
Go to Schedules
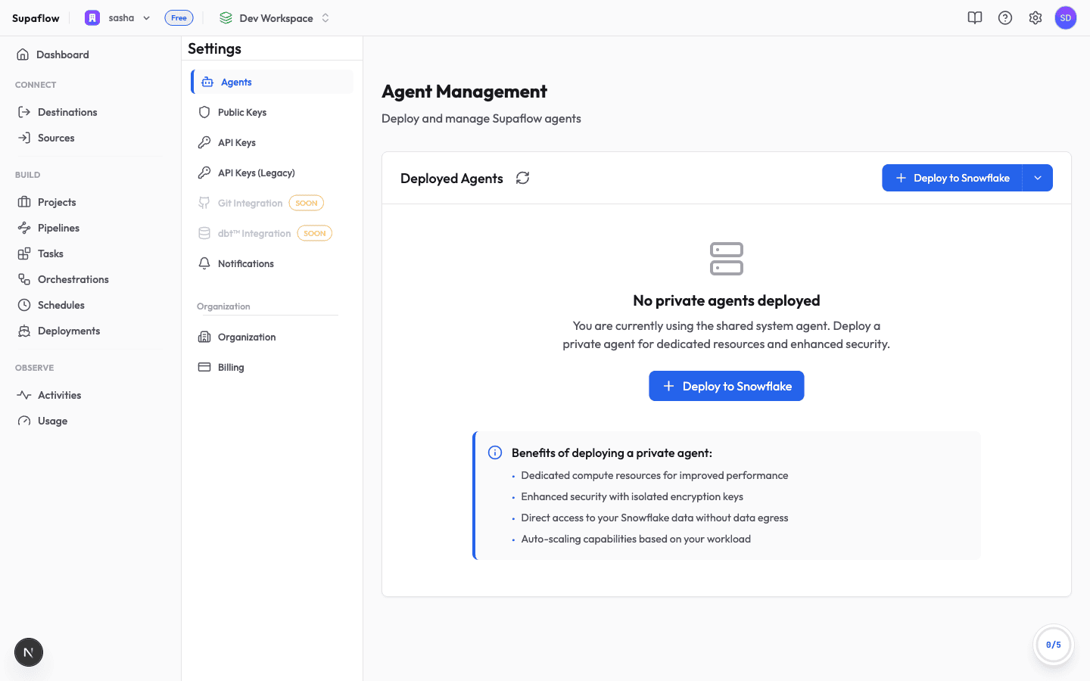click(x=91, y=305)
